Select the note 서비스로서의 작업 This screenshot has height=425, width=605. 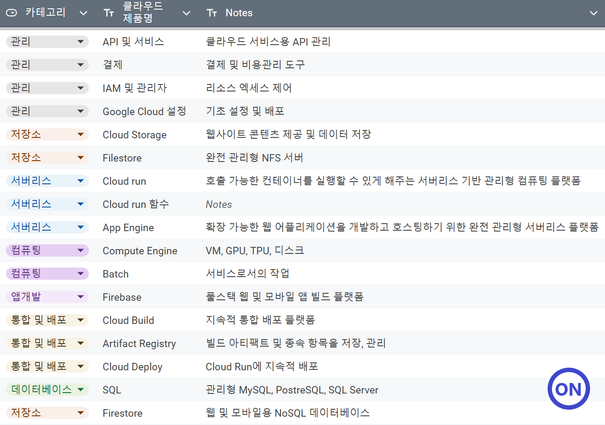coord(248,274)
